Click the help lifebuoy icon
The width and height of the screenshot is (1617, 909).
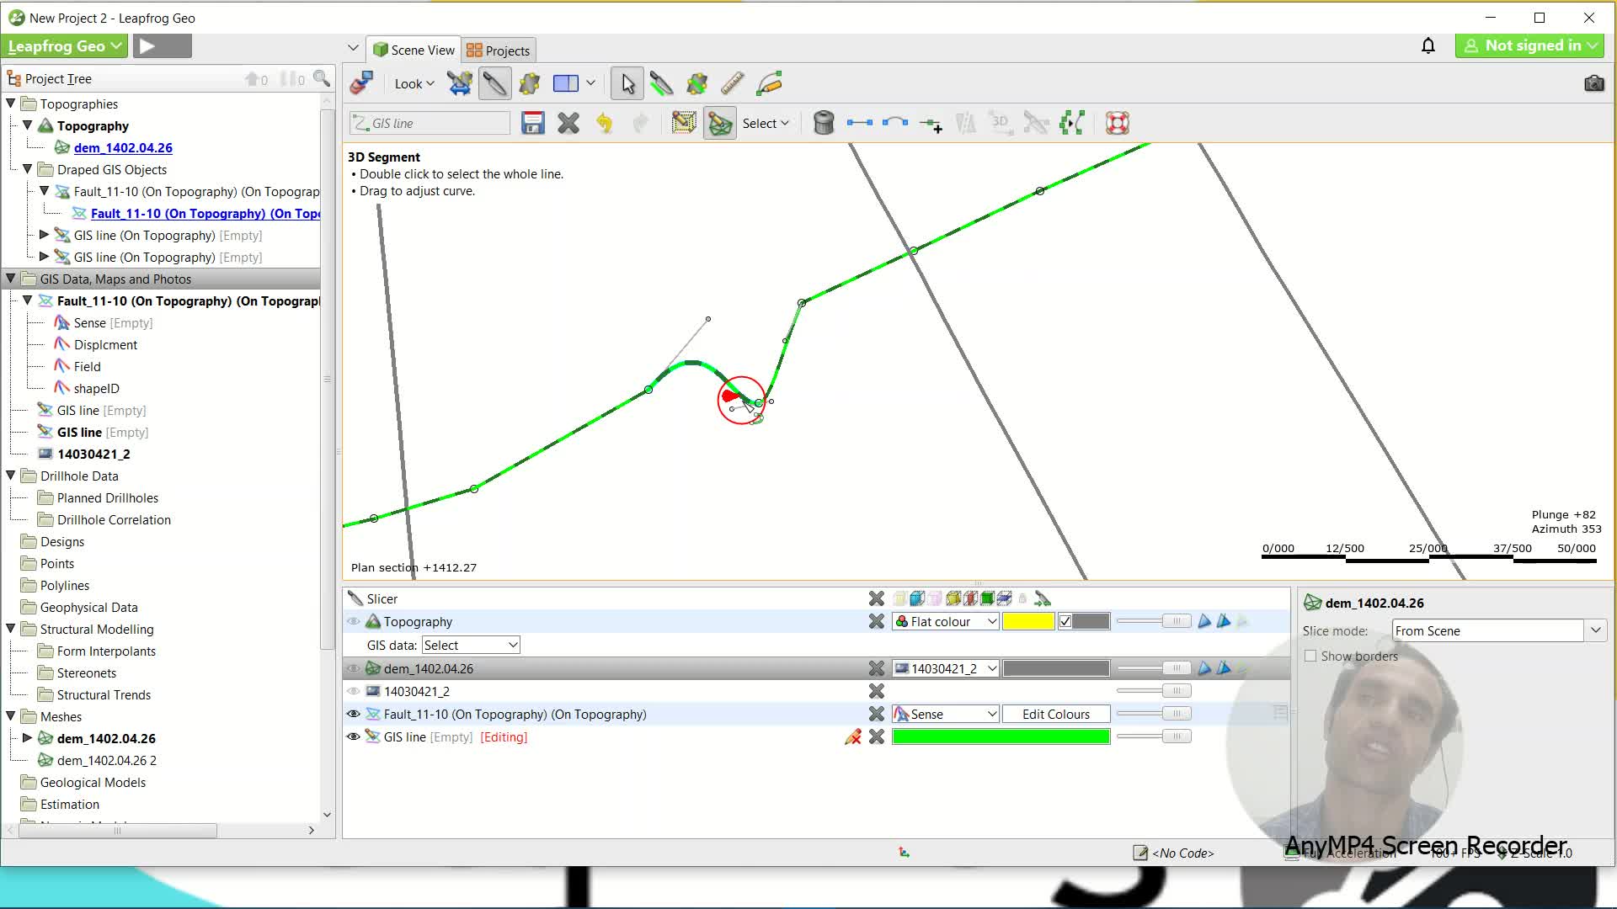1117,123
